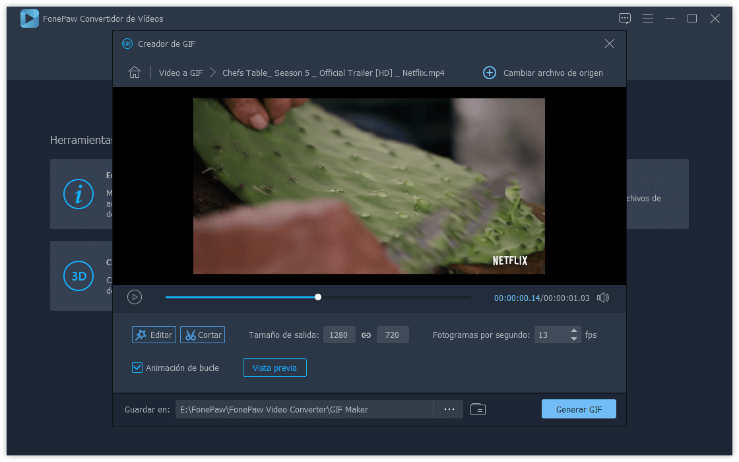Maximize the FonePaw window

click(x=692, y=18)
